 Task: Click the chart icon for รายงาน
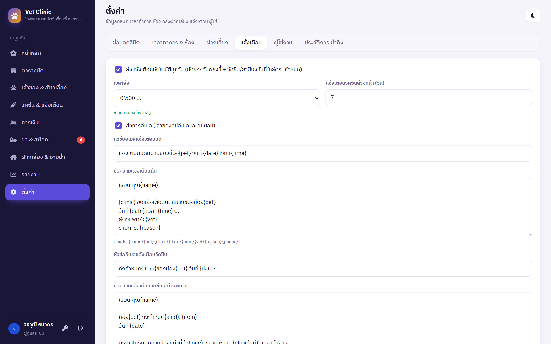[14, 175]
